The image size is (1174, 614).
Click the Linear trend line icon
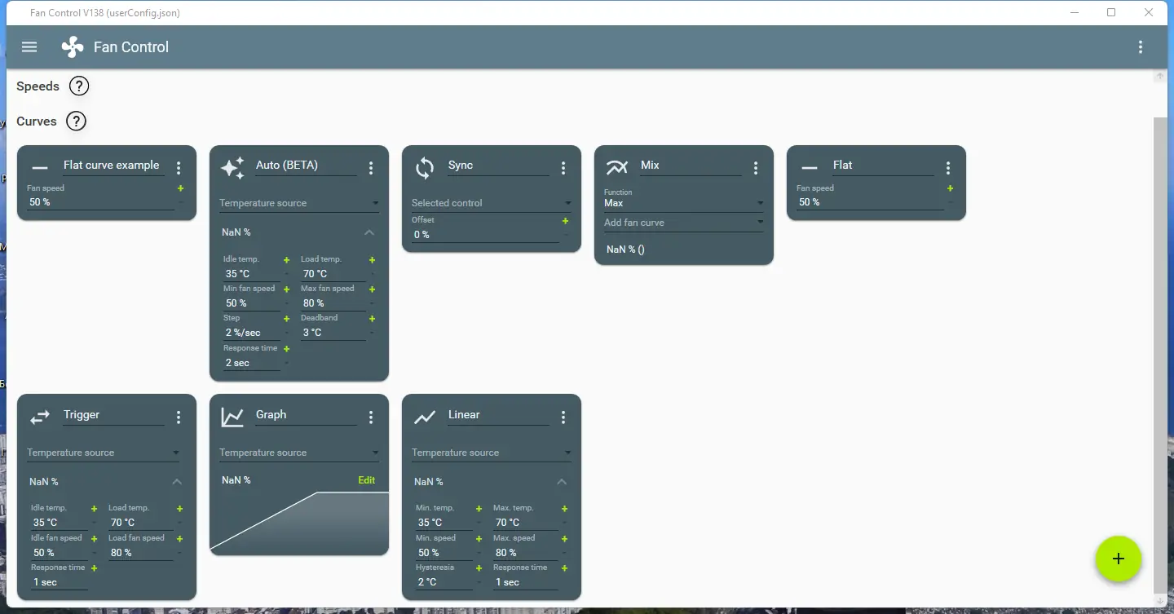pyautogui.click(x=425, y=417)
